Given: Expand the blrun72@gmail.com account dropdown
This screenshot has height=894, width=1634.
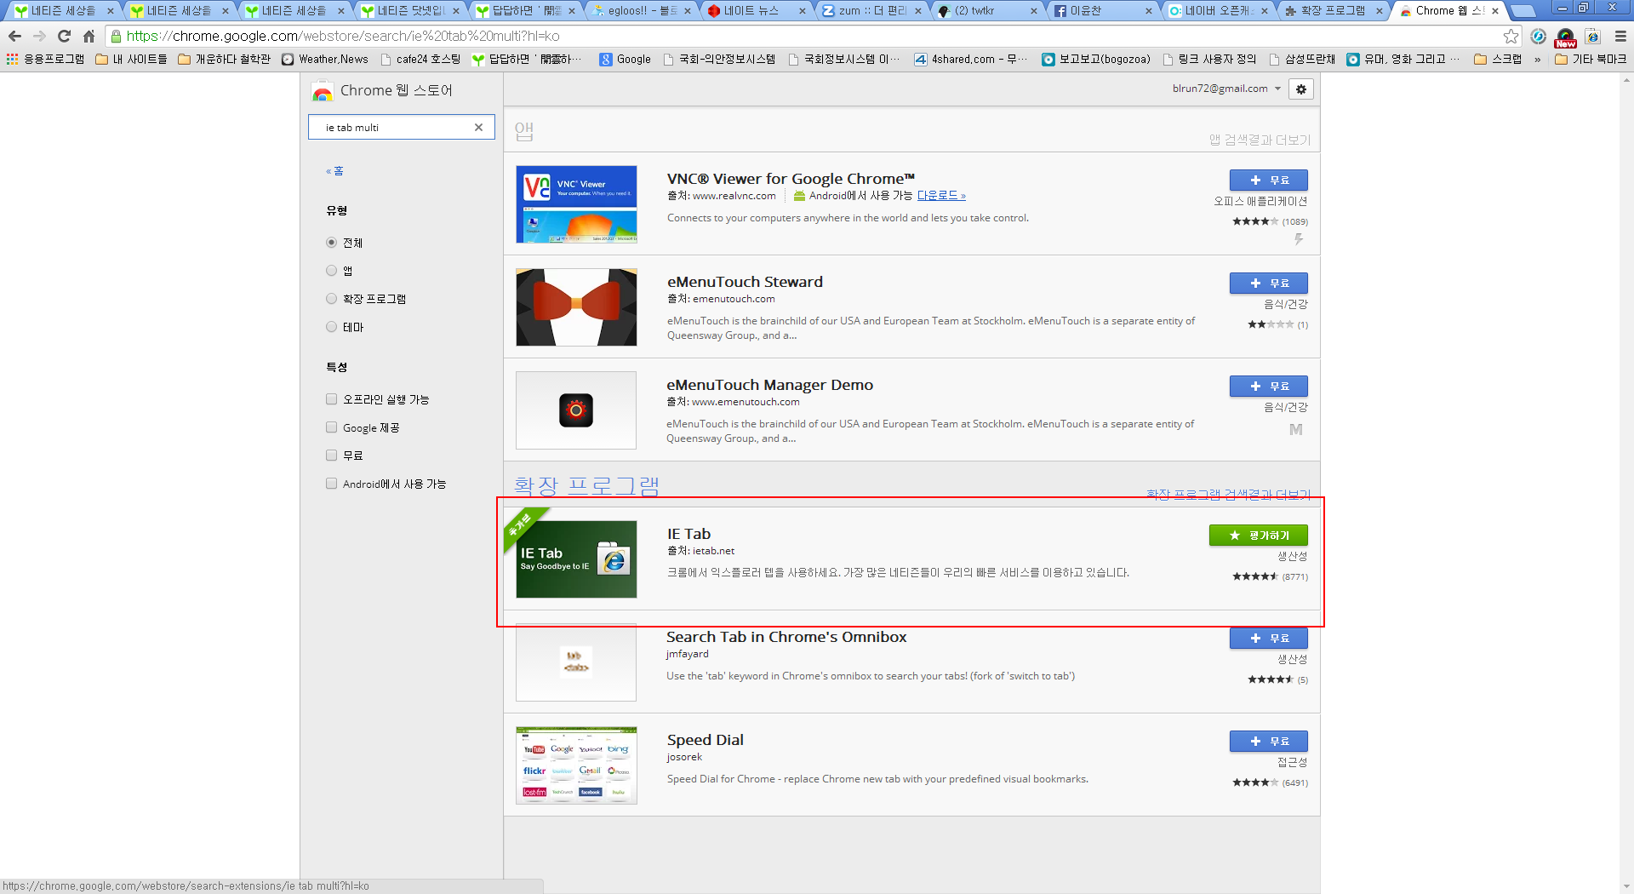Looking at the screenshot, I should click(x=1226, y=89).
